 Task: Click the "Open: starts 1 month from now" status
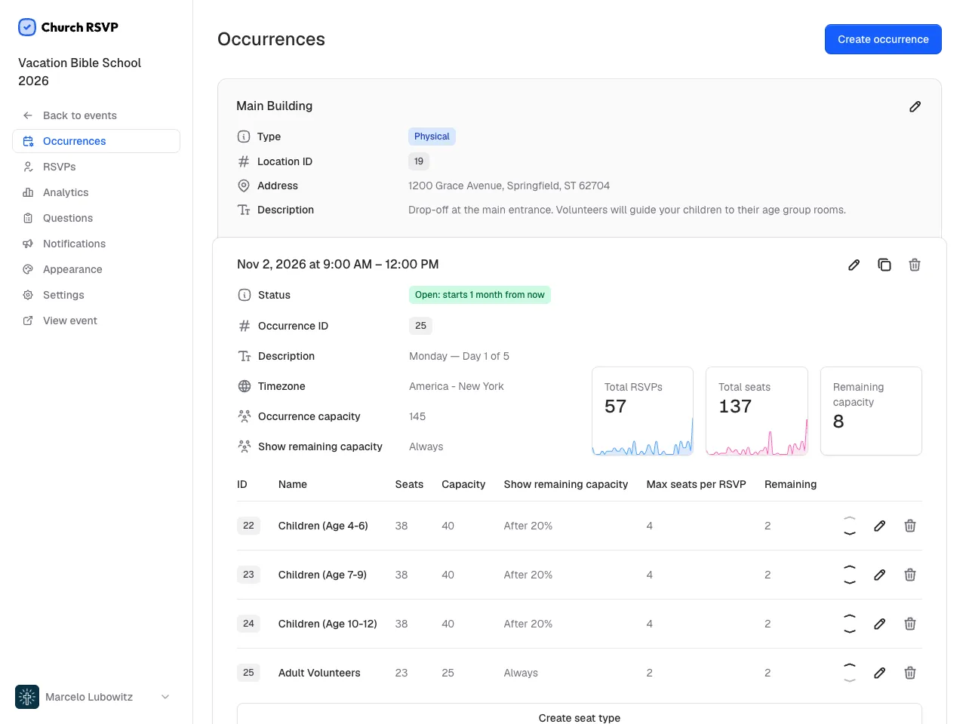pos(480,295)
